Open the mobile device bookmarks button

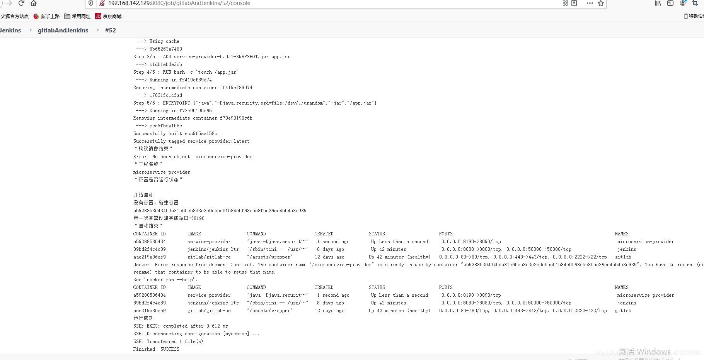(694, 16)
